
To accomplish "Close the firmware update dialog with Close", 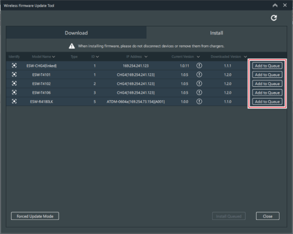I will (268, 216).
